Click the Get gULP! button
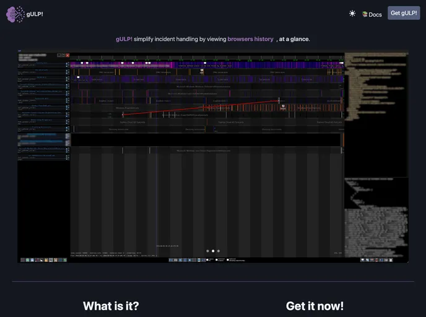The image size is (426, 317). point(404,13)
